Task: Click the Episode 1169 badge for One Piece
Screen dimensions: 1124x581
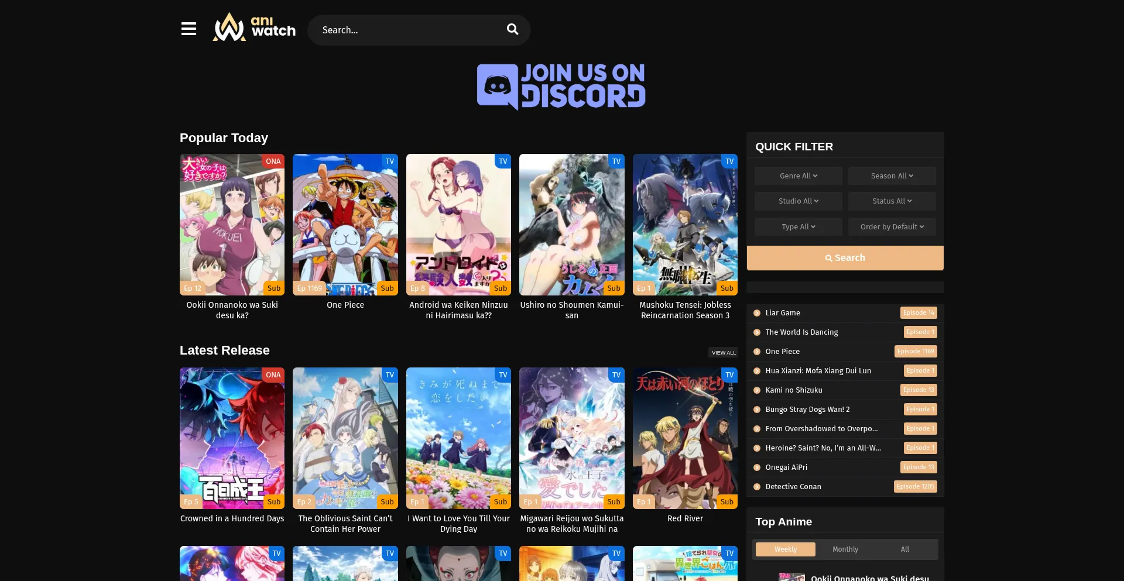Action: [916, 352]
